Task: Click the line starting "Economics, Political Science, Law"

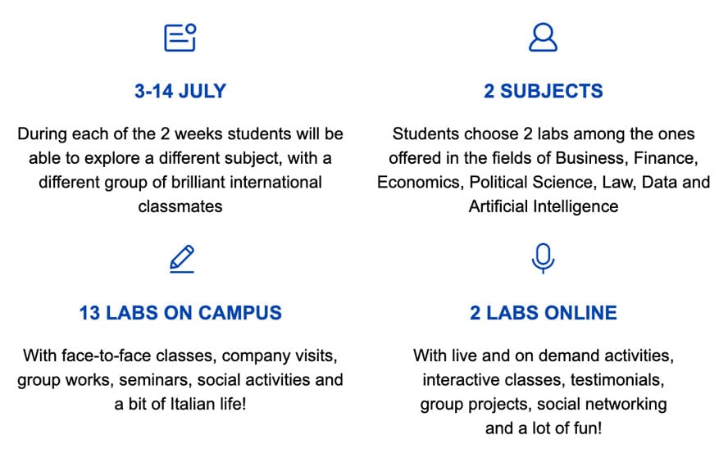Action: point(543,182)
